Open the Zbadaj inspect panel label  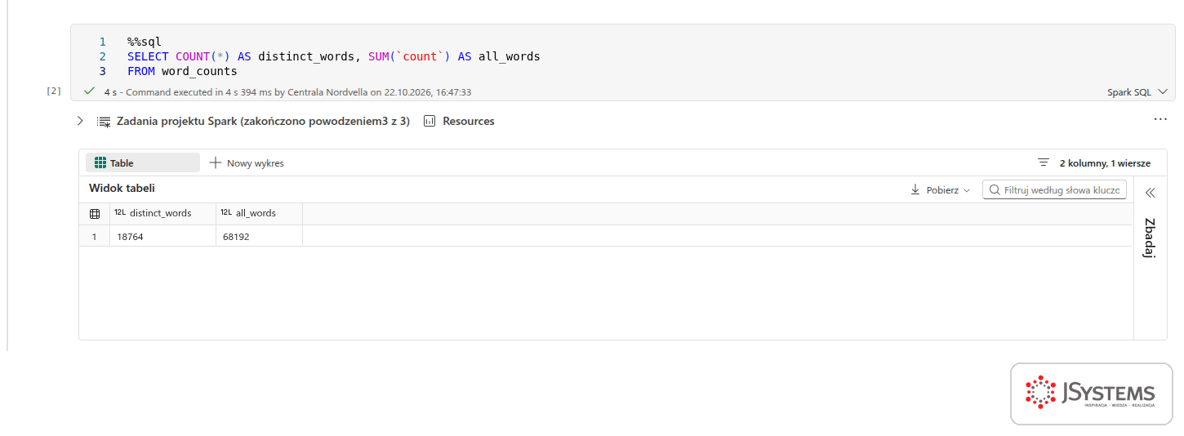pyautogui.click(x=1150, y=238)
